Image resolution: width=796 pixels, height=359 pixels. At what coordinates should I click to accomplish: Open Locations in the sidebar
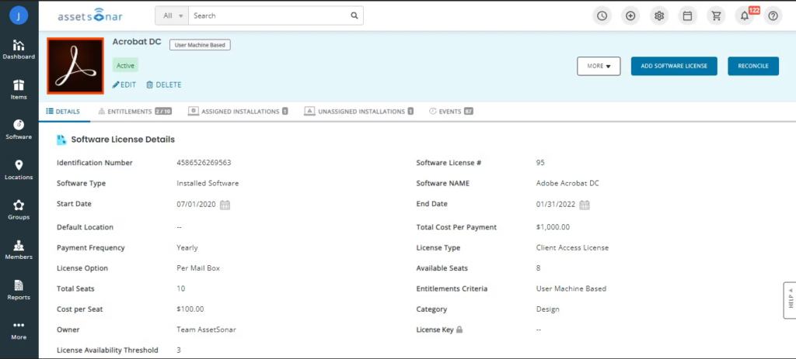pos(19,170)
